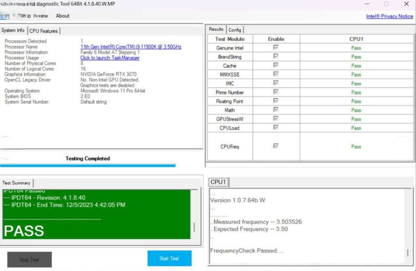Open the About menu
This screenshot has height=271, width=416.
(62, 16)
